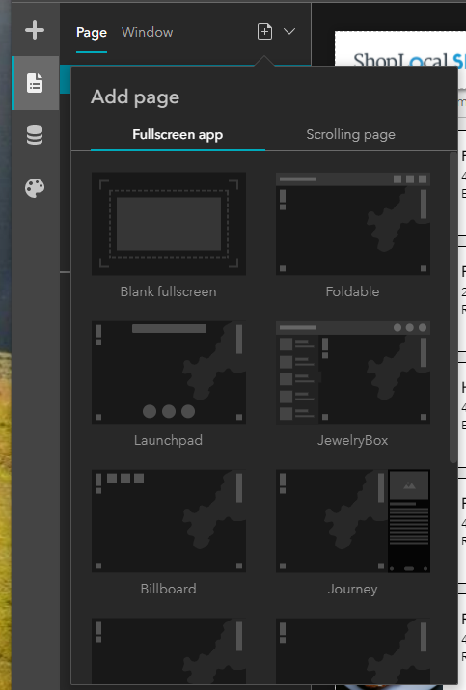Switch to the Window tab
Viewport: 466px width, 690px height.
pyautogui.click(x=147, y=32)
